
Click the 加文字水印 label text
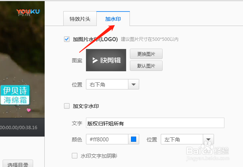coord(86,106)
